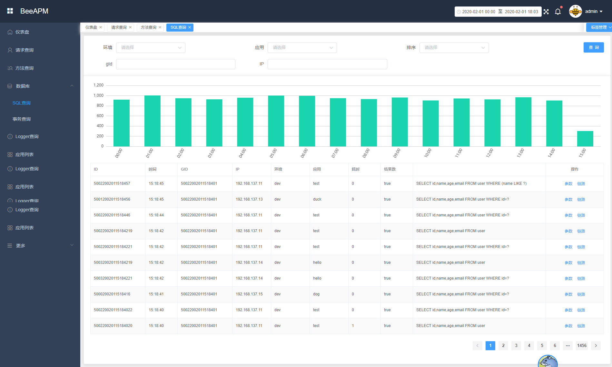Go to last page 1456
Image resolution: width=612 pixels, height=367 pixels.
point(582,345)
